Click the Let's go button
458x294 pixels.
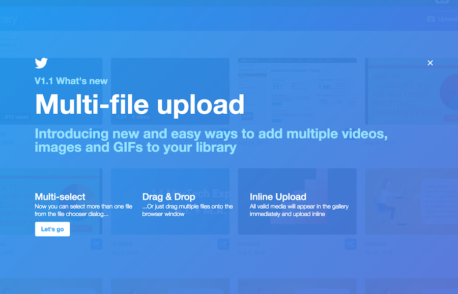coord(52,229)
